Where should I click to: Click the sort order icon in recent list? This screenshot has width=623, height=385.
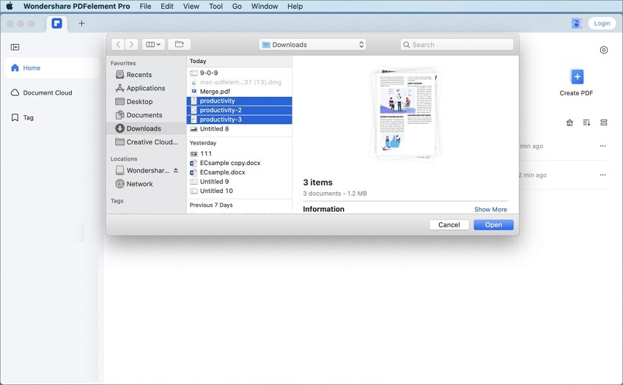[586, 122]
